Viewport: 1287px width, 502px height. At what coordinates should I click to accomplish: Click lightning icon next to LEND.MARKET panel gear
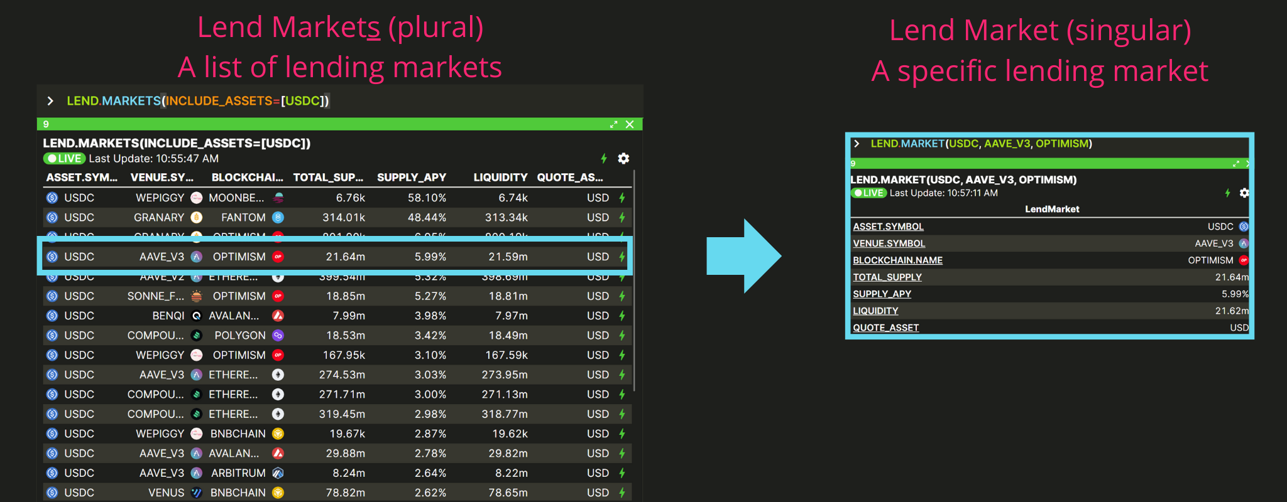tap(1227, 193)
